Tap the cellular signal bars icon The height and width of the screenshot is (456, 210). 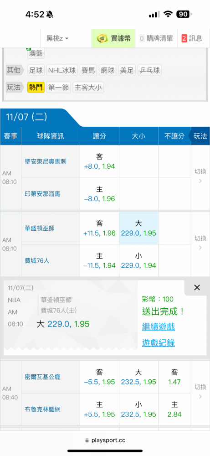click(x=154, y=14)
